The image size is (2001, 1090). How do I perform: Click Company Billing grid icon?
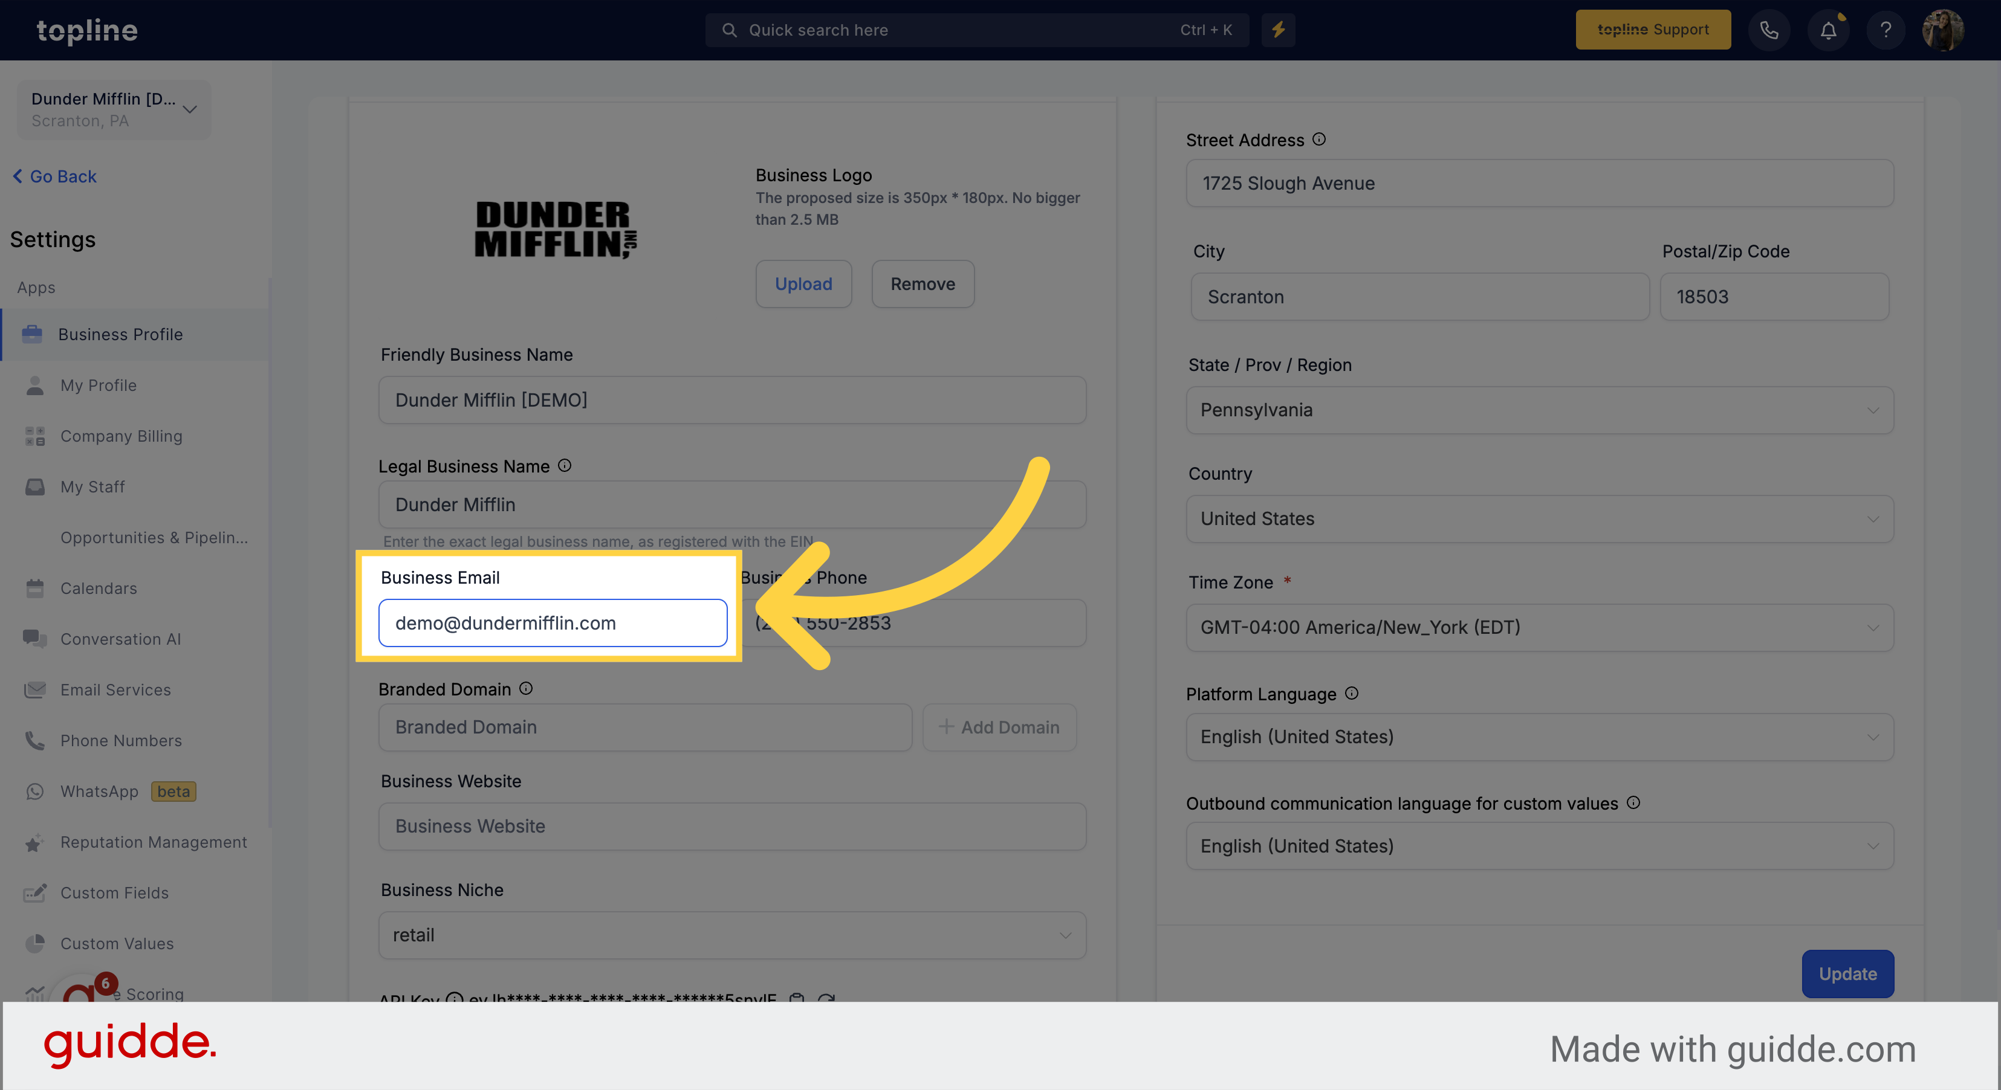pyautogui.click(x=34, y=436)
